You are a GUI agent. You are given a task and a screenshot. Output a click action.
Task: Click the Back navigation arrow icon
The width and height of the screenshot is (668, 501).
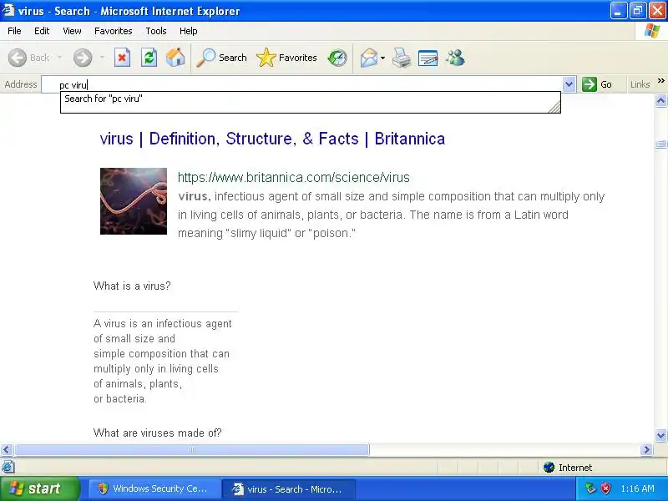click(18, 58)
